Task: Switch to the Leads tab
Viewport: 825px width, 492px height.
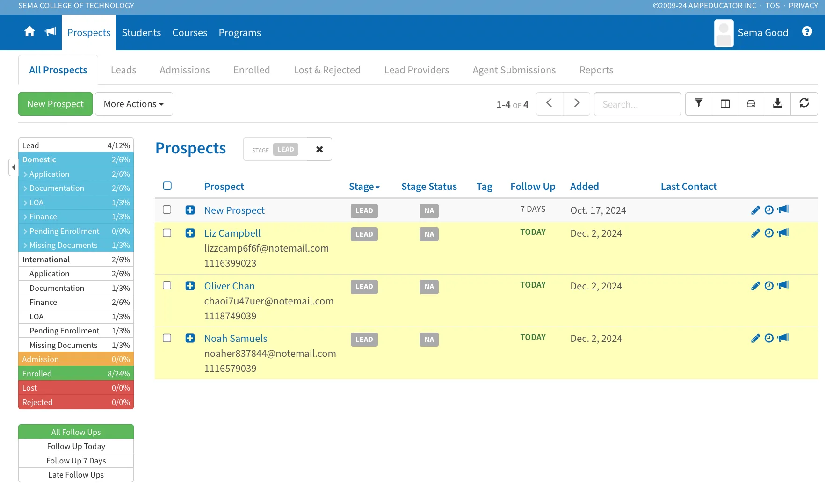Action: [x=123, y=70]
